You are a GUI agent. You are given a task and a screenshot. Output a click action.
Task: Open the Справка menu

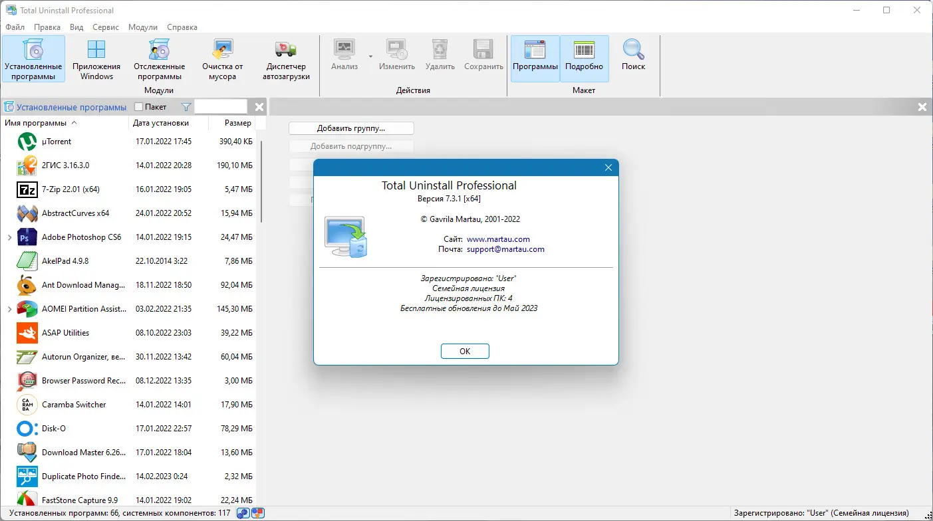point(182,27)
